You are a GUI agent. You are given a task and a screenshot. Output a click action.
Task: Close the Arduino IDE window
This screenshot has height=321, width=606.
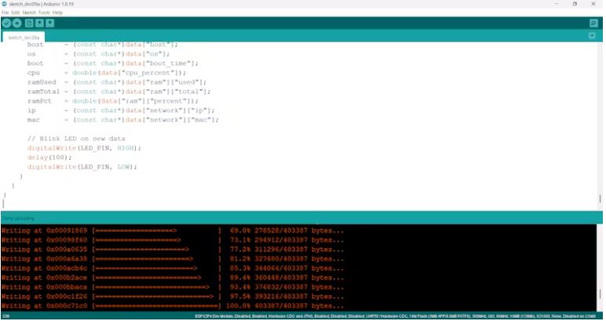pos(593,4)
